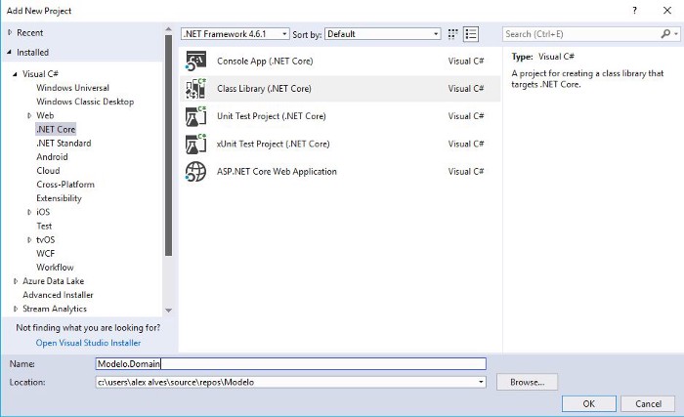Select the Advanced Installer category

[x=58, y=295]
